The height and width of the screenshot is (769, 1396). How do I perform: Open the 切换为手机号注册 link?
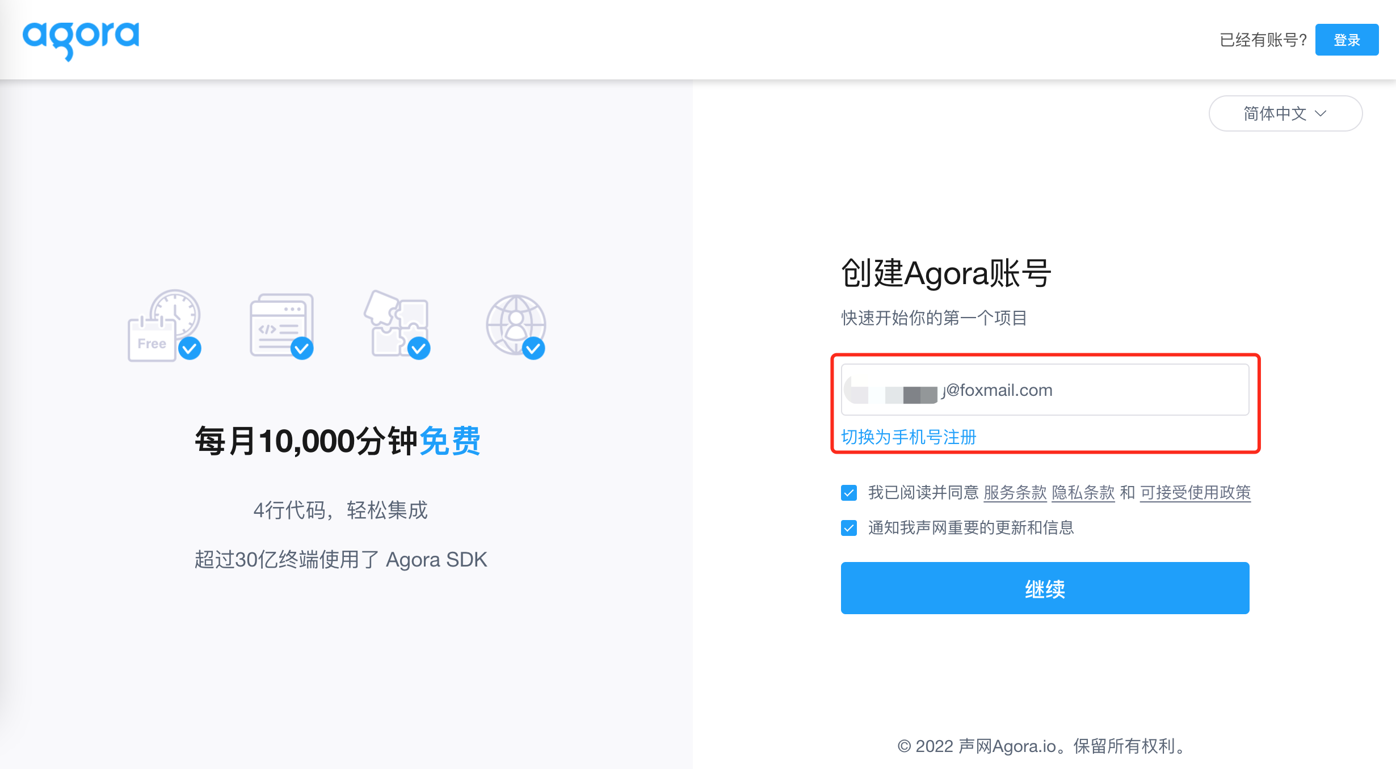click(x=909, y=437)
